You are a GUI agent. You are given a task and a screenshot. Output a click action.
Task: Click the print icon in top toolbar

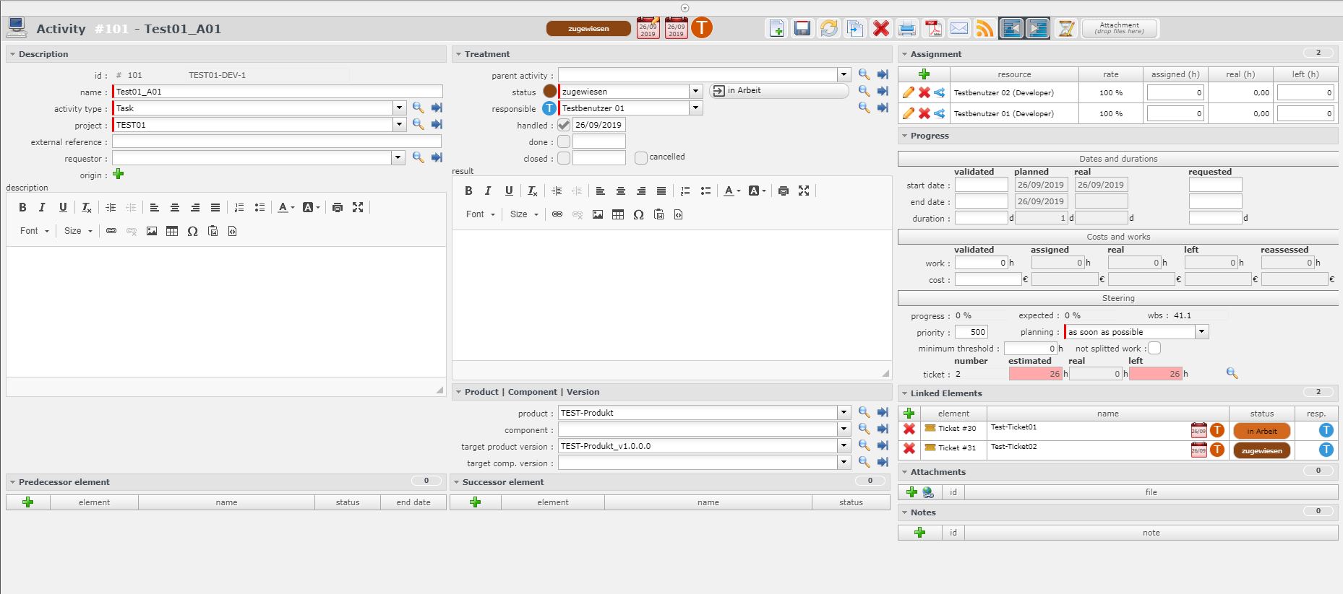(906, 29)
